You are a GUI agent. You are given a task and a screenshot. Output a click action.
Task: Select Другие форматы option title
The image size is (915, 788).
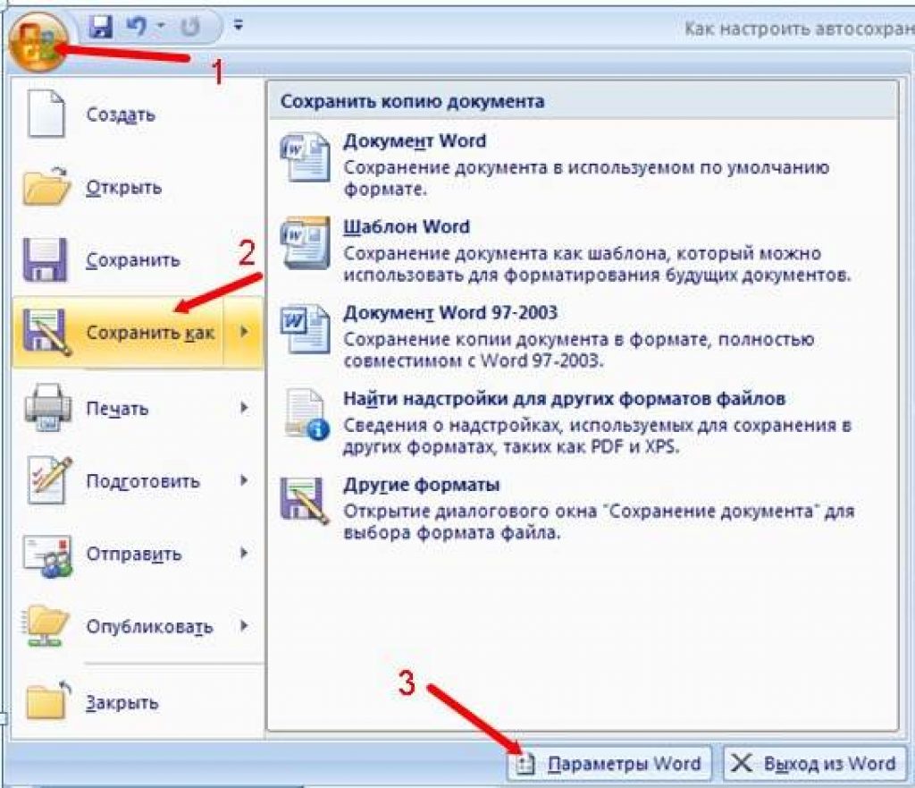click(x=422, y=485)
